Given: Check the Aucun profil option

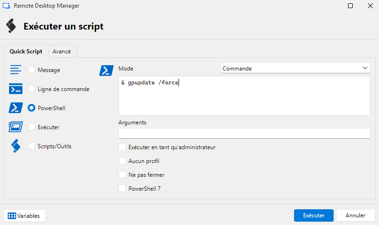Looking at the screenshot, I should [x=122, y=161].
